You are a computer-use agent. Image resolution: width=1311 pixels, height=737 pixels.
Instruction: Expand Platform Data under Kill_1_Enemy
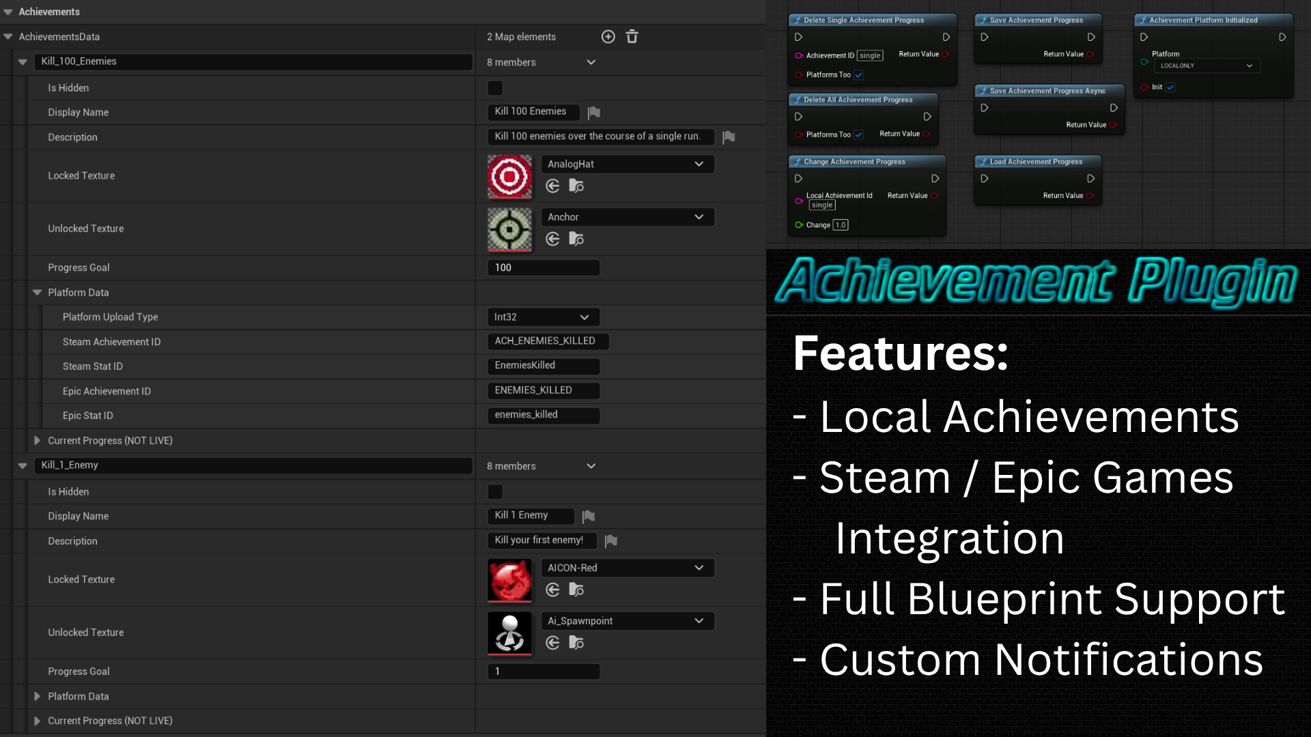pyautogui.click(x=37, y=697)
